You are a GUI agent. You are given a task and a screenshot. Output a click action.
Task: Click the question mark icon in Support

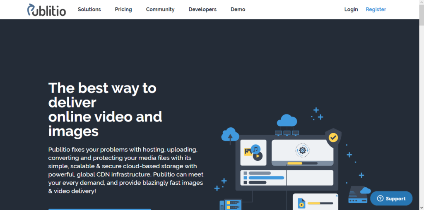(380, 198)
